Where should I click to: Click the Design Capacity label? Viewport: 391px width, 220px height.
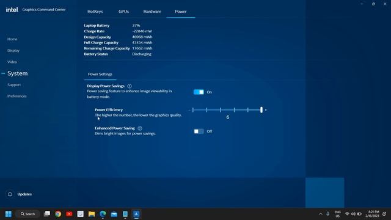click(98, 37)
